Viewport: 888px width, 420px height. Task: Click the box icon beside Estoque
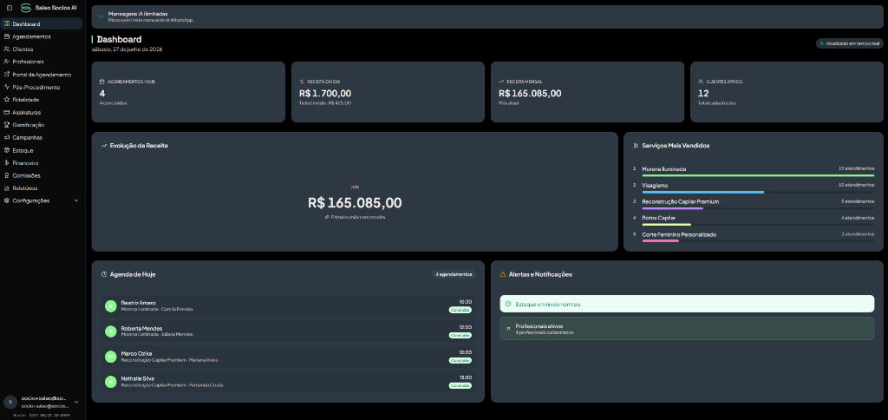pyautogui.click(x=7, y=150)
